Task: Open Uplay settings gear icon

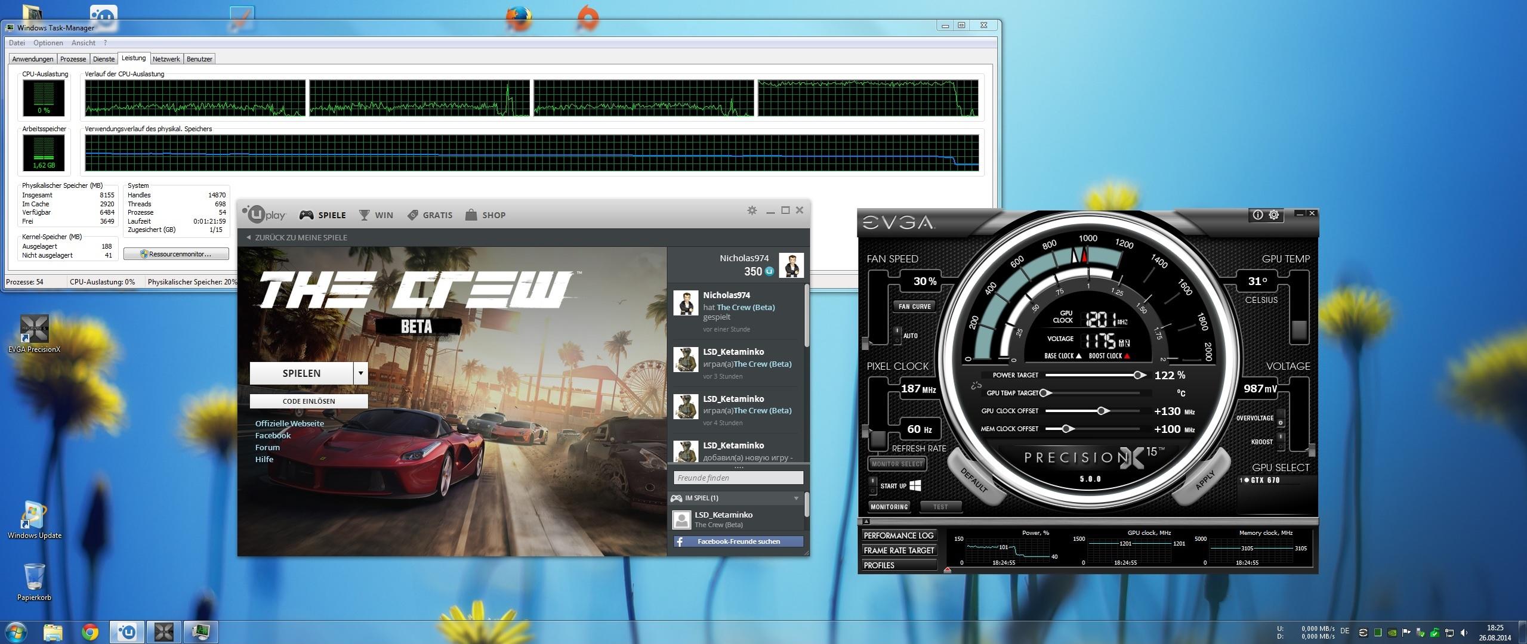Action: click(x=752, y=210)
